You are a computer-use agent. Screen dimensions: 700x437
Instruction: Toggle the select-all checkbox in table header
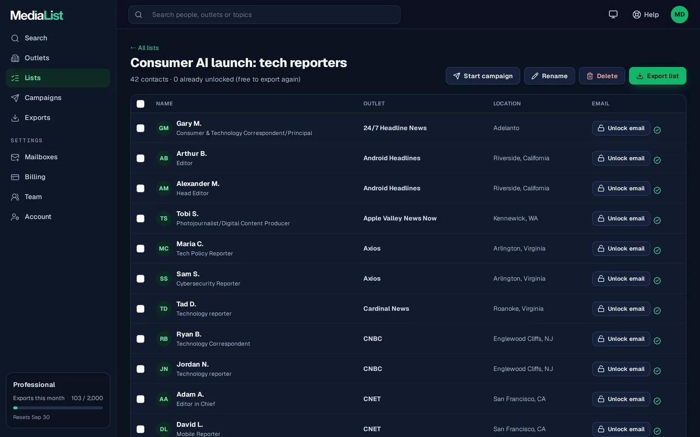click(140, 104)
